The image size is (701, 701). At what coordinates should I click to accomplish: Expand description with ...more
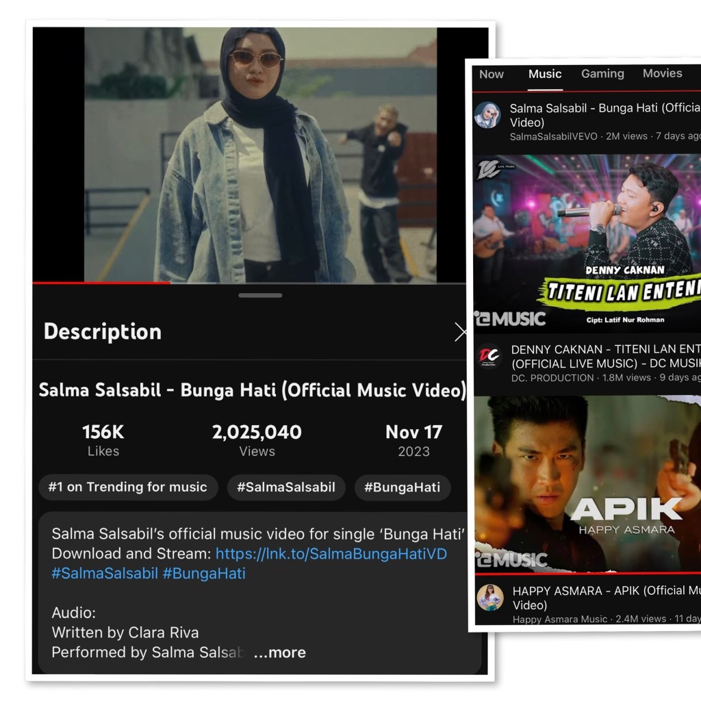tap(279, 652)
